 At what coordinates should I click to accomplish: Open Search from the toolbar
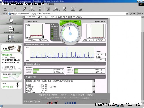pos(49,9)
